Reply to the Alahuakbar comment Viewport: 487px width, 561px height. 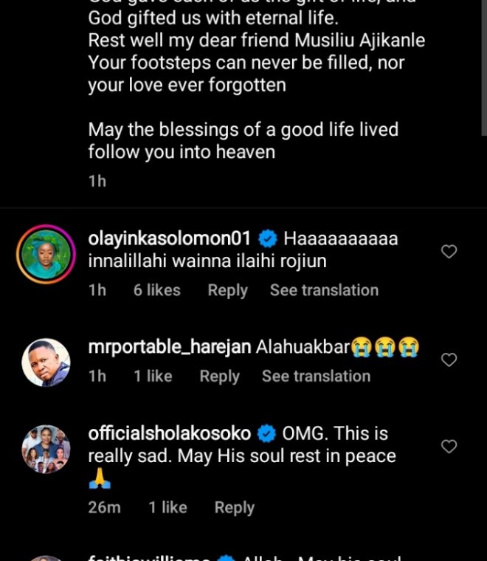(219, 376)
